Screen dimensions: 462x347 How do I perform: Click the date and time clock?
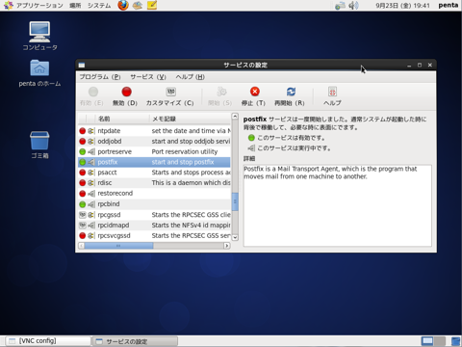pyautogui.click(x=402, y=6)
